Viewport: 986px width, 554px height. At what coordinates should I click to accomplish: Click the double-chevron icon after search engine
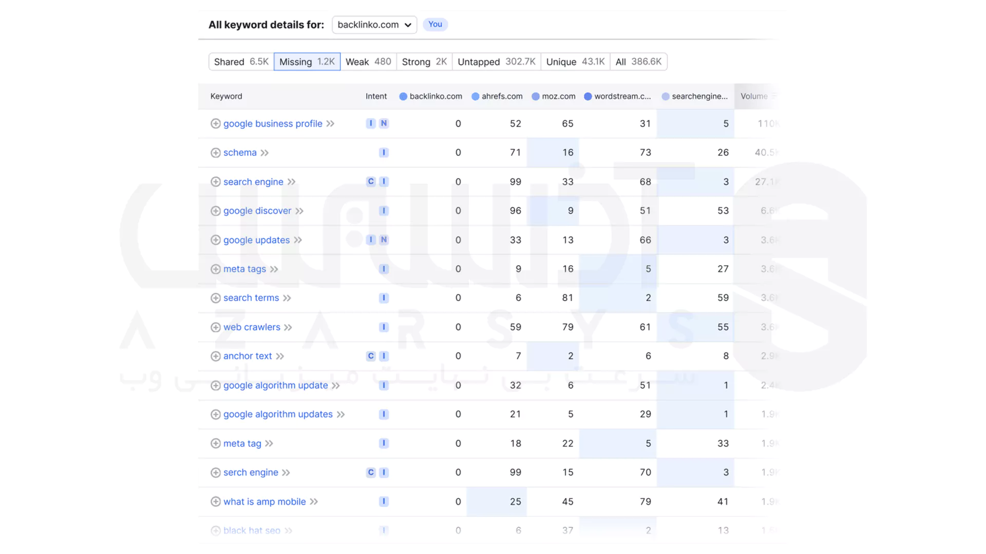click(x=292, y=182)
